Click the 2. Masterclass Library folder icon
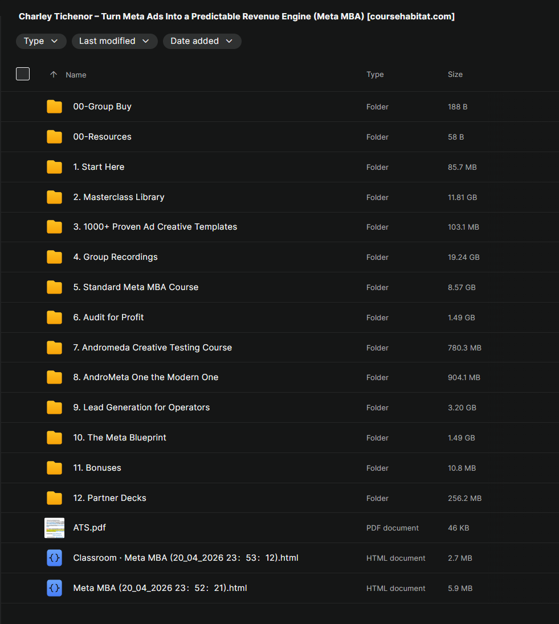 point(54,197)
